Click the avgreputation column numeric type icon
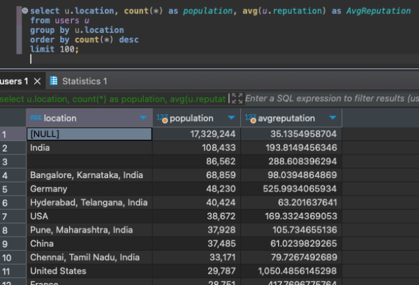 coord(251,118)
